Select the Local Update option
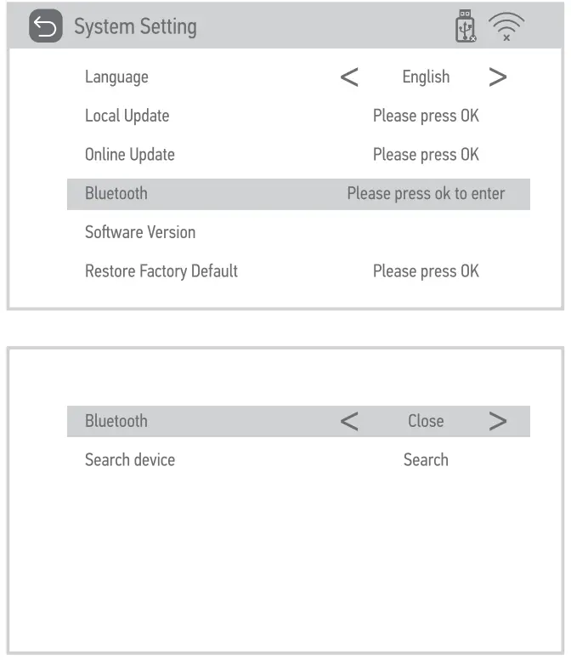571x660 pixels. 127,116
